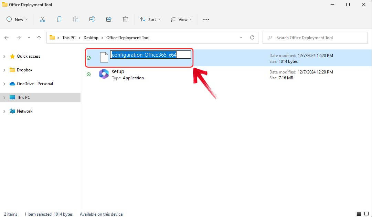
Task: Click the setup application icon
Action: coord(104,74)
